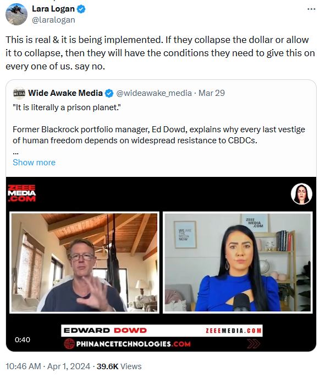This screenshot has width=325, height=378.
Task: Open the @wideawake_media handle
Action: 154,93
